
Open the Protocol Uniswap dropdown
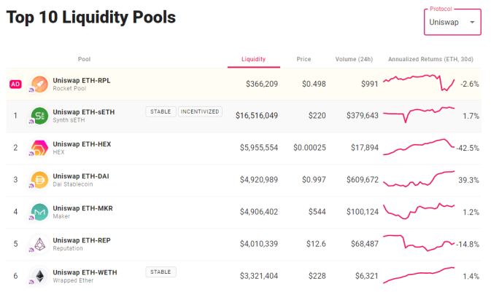[x=452, y=22]
